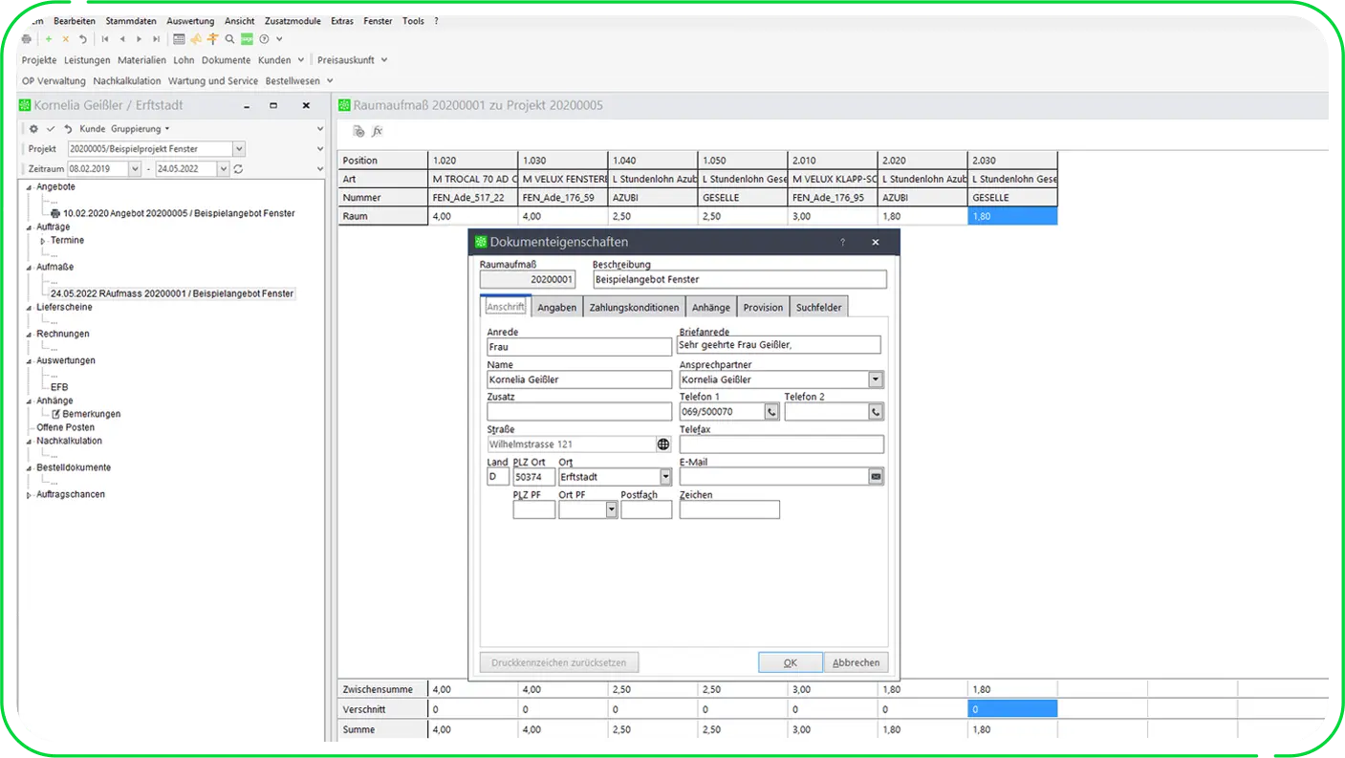Click Druckkennzeichen zurücksetzen button
1345x758 pixels.
[559, 662]
